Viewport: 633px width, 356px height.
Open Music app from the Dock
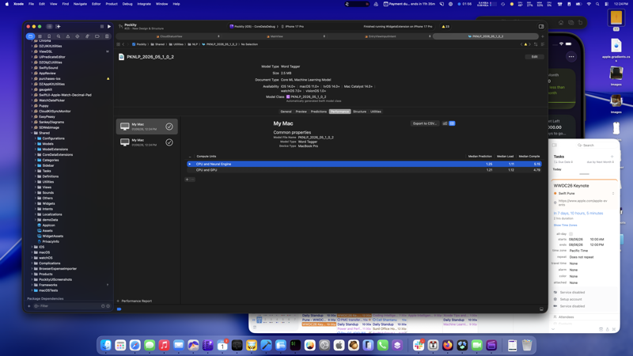coord(164,345)
